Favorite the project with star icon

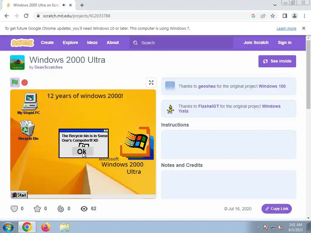tap(37, 209)
